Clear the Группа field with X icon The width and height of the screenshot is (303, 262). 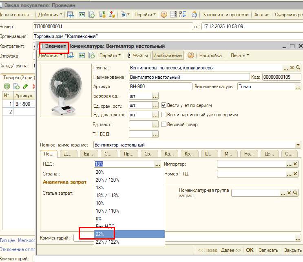point(292,68)
